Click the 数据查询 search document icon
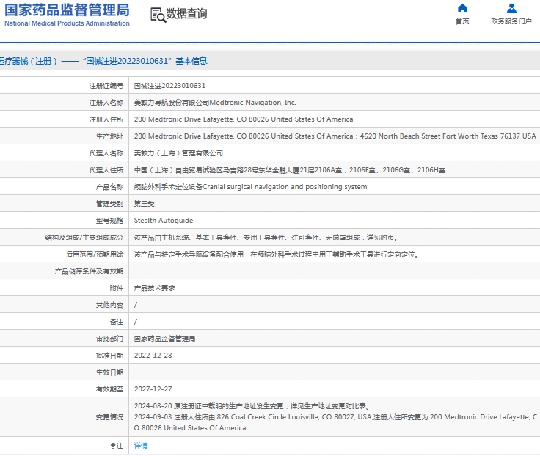Viewport: 540px width, 456px height. [158, 15]
